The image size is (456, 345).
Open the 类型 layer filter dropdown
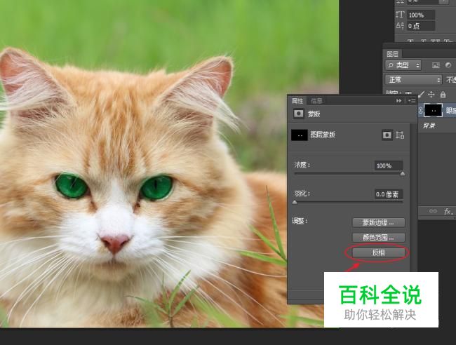point(403,65)
